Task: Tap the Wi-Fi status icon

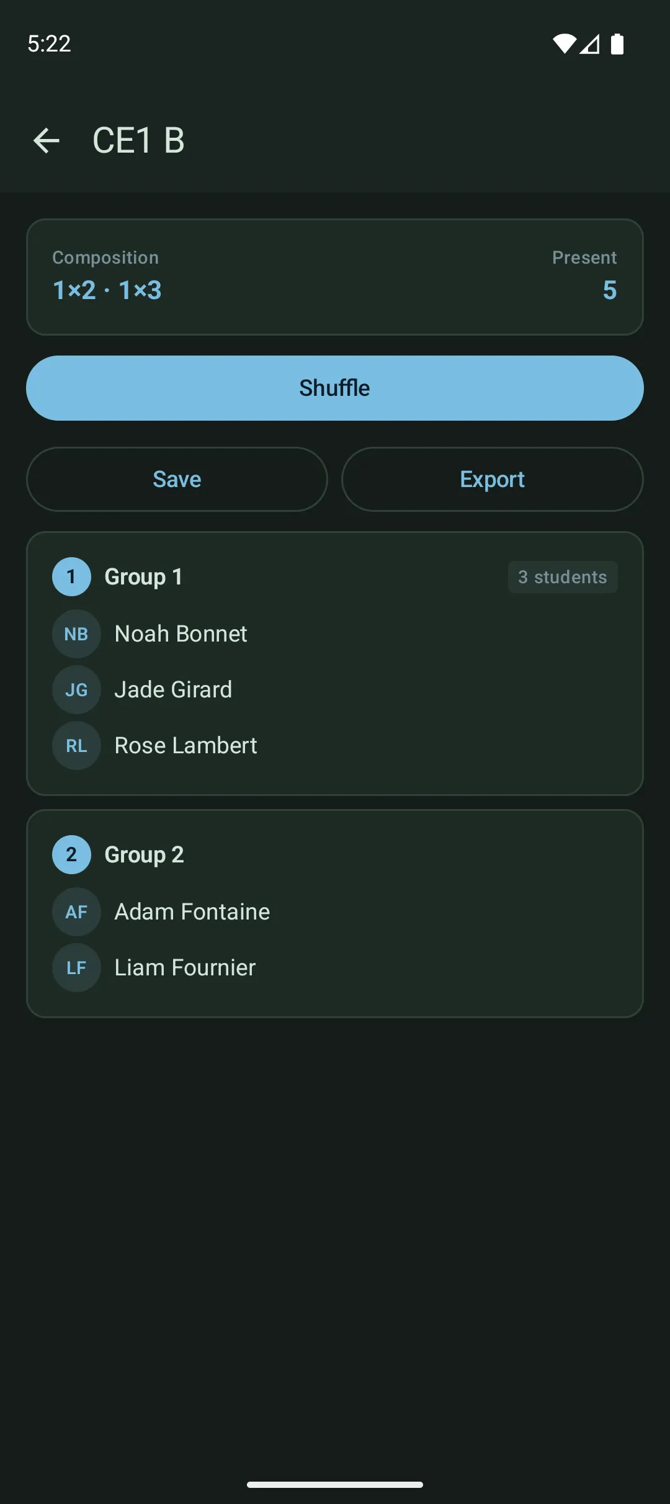Action: click(563, 43)
